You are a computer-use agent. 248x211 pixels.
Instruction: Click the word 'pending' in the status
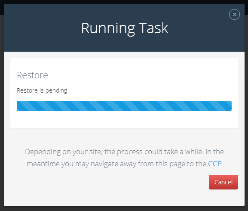click(56, 91)
